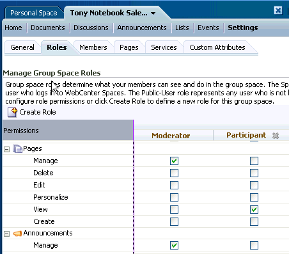Click the View permission row label
Image resolution: width=289 pixels, height=254 pixels.
tap(40, 209)
